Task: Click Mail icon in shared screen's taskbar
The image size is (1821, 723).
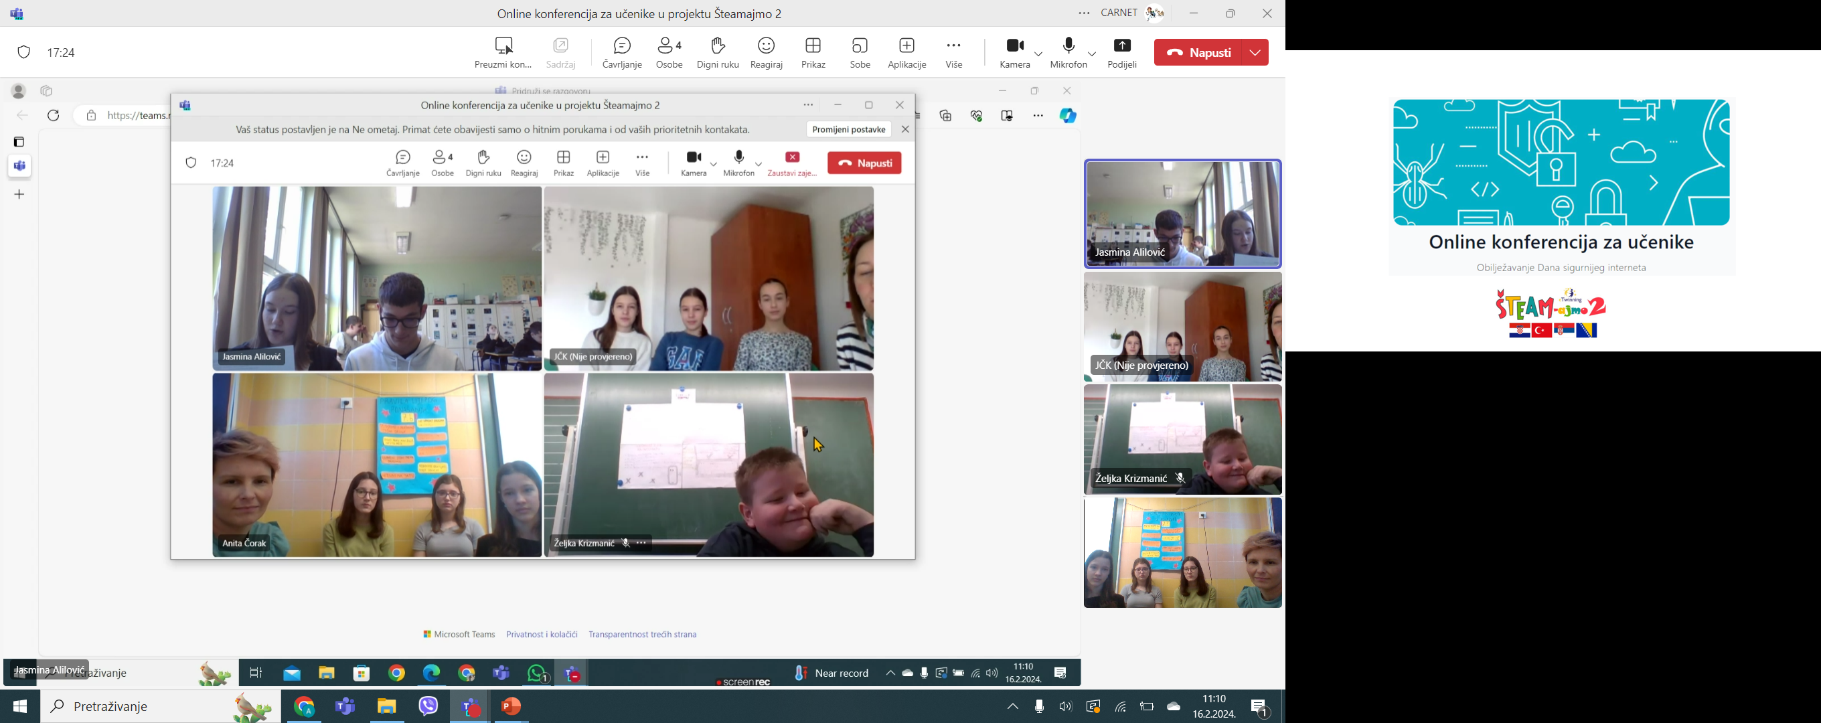Action: (292, 673)
